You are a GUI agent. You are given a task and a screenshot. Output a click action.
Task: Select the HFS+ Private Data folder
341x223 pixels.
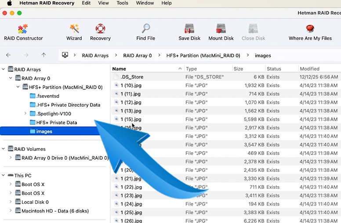(x=53, y=122)
